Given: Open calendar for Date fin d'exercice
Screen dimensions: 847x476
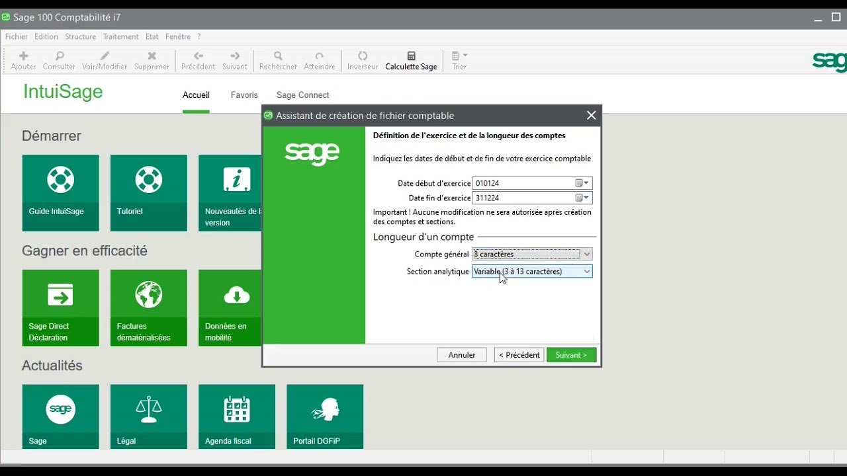Looking at the screenshot, I should pyautogui.click(x=582, y=198).
